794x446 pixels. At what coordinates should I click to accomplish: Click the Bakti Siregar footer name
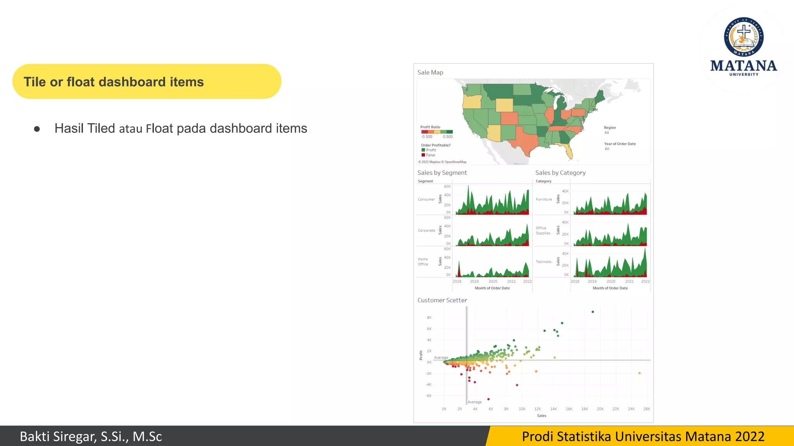[91, 436]
